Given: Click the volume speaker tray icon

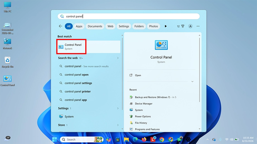Looking at the screenshot, I should (232, 140).
